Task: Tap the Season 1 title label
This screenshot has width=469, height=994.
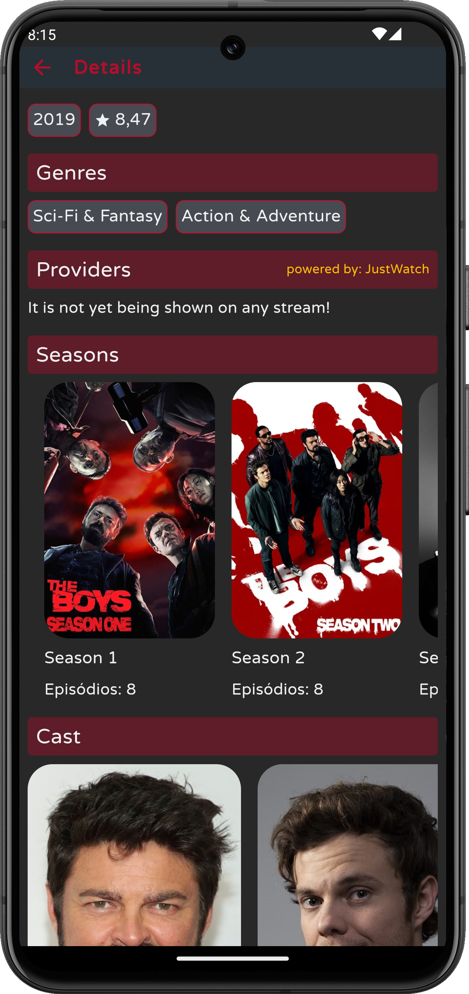Action: 81,658
